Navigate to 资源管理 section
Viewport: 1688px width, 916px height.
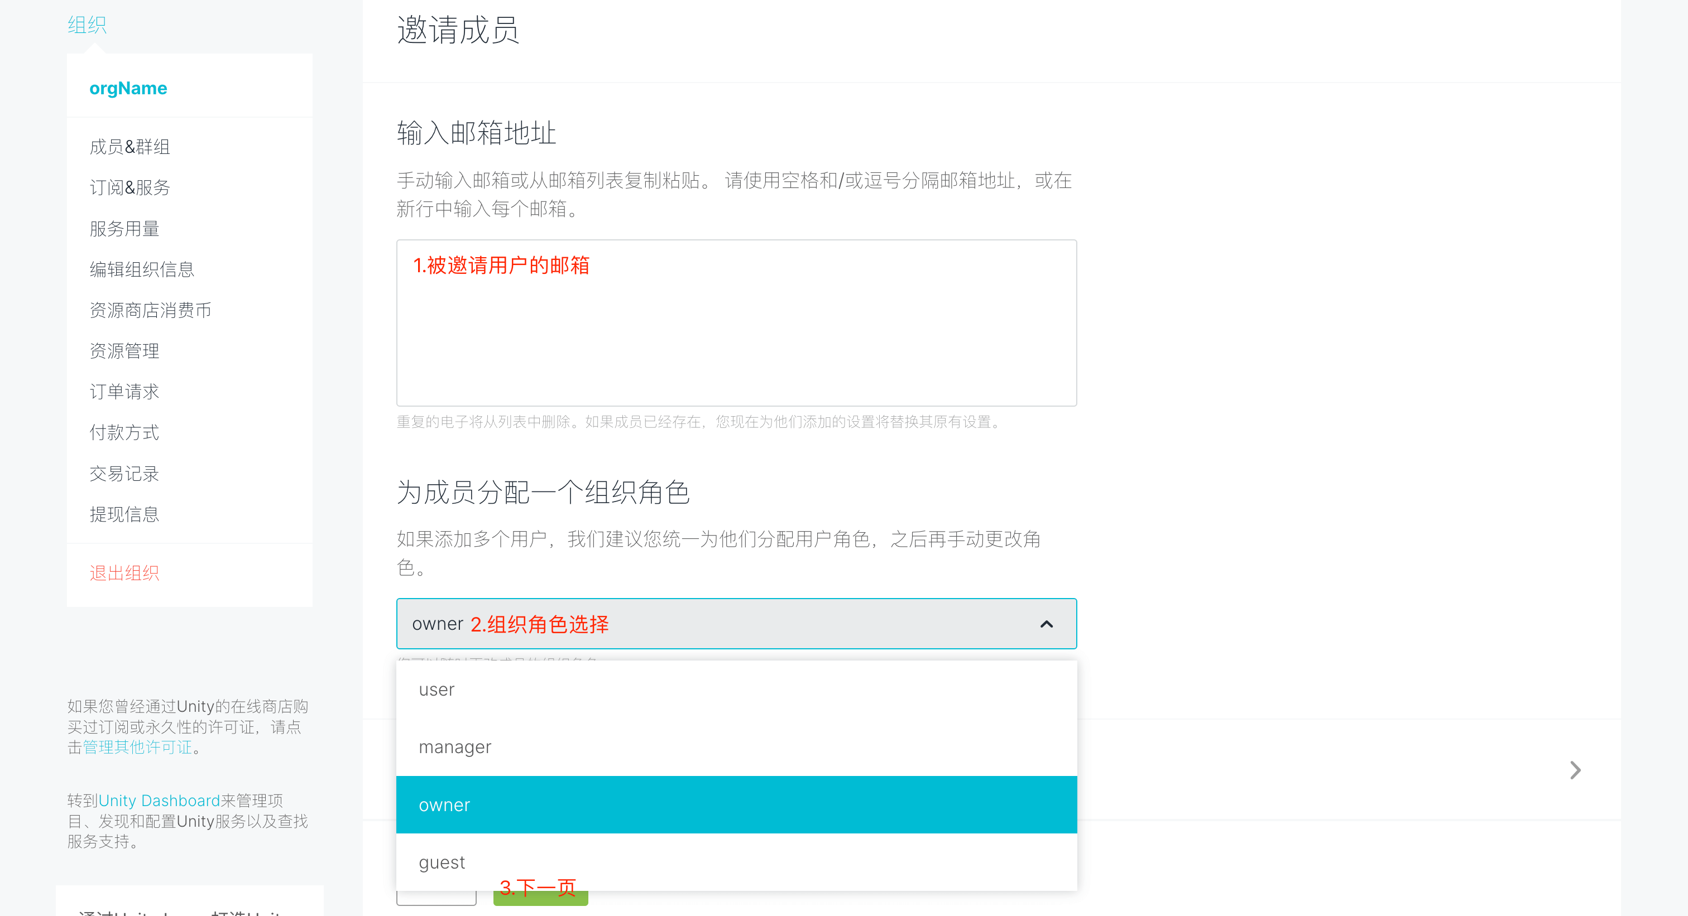click(124, 351)
